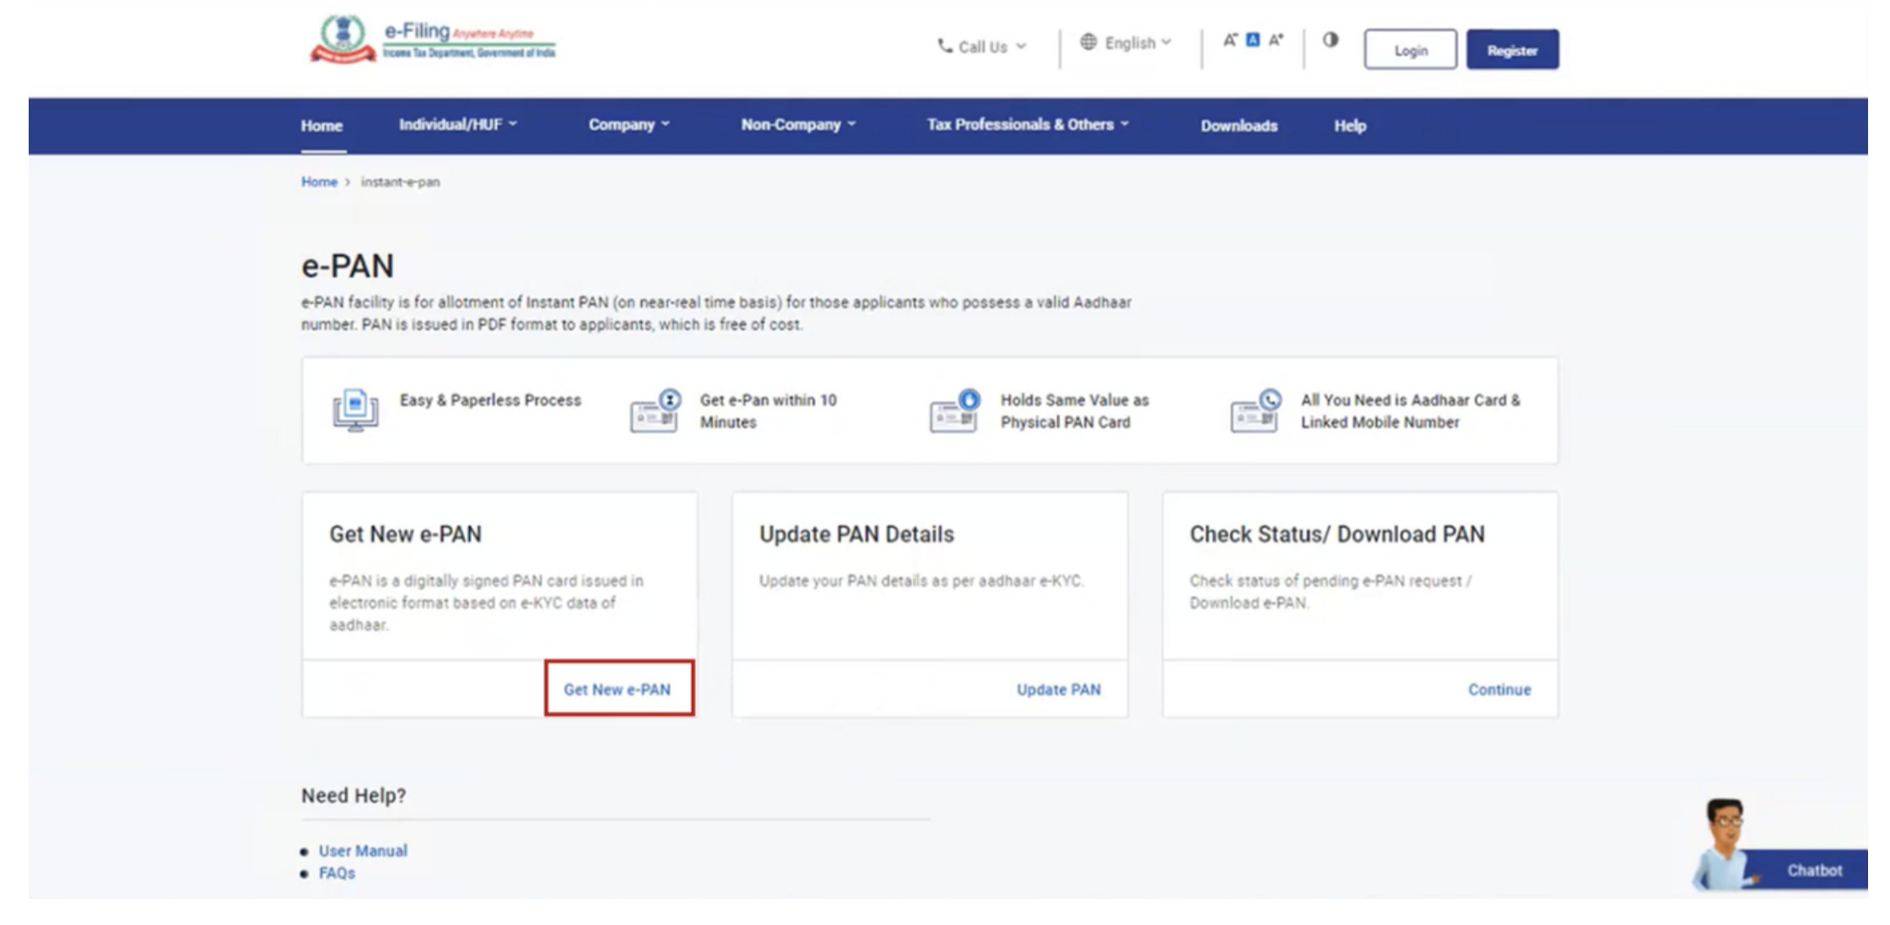Click the Get e-Pan within 10 Minutes text

tap(768, 411)
